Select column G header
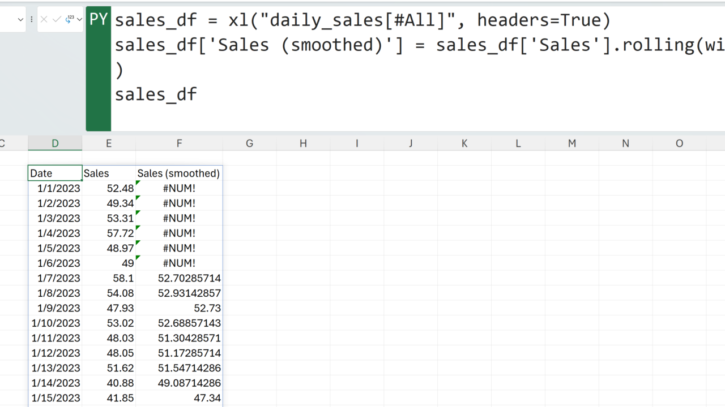Screen dimensions: 725x407 pyautogui.click(x=249, y=144)
